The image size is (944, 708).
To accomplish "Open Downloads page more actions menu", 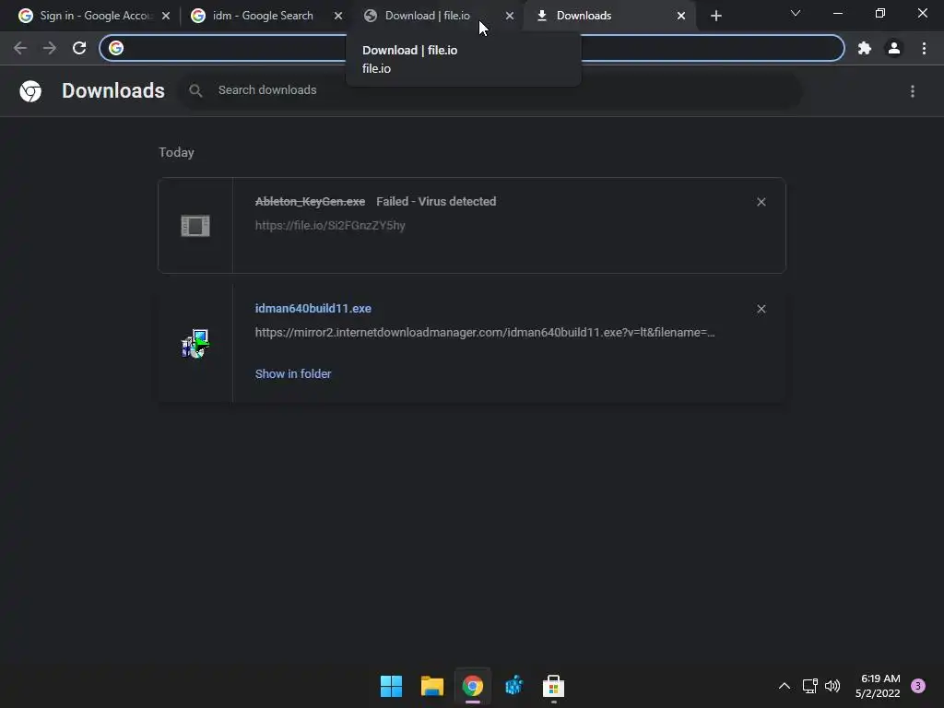I will 913,91.
